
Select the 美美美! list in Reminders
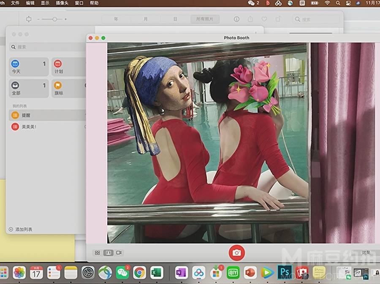(x=47, y=127)
